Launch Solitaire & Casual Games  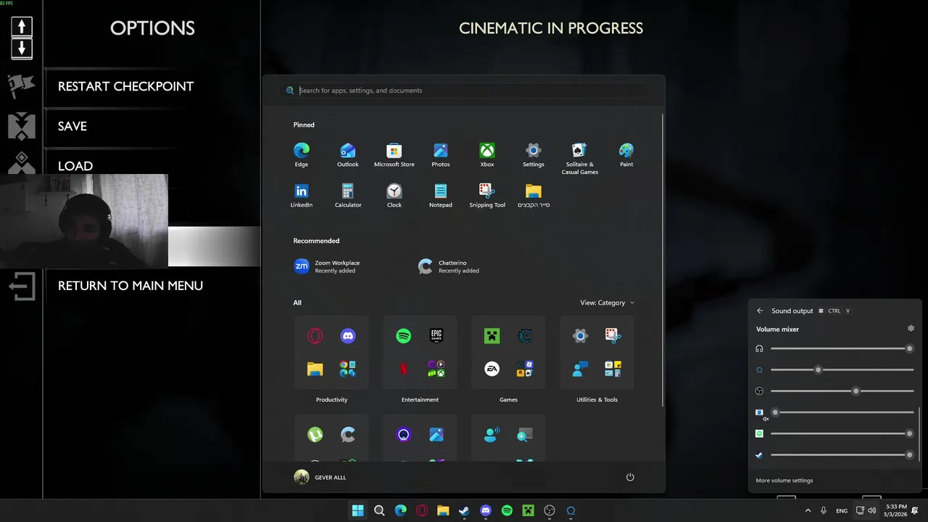tap(580, 158)
